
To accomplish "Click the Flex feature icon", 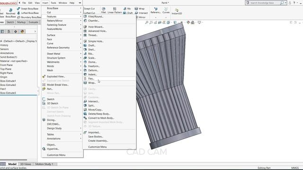I will (85, 79).
